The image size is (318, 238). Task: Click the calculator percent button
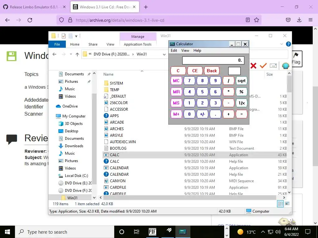241,92
